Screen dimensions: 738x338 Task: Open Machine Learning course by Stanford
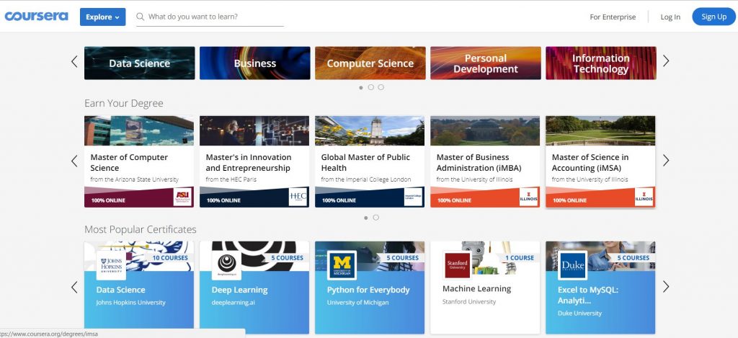(x=485, y=288)
